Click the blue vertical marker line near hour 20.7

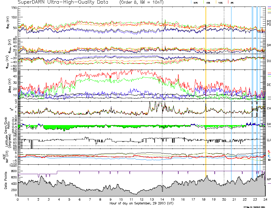231,89
